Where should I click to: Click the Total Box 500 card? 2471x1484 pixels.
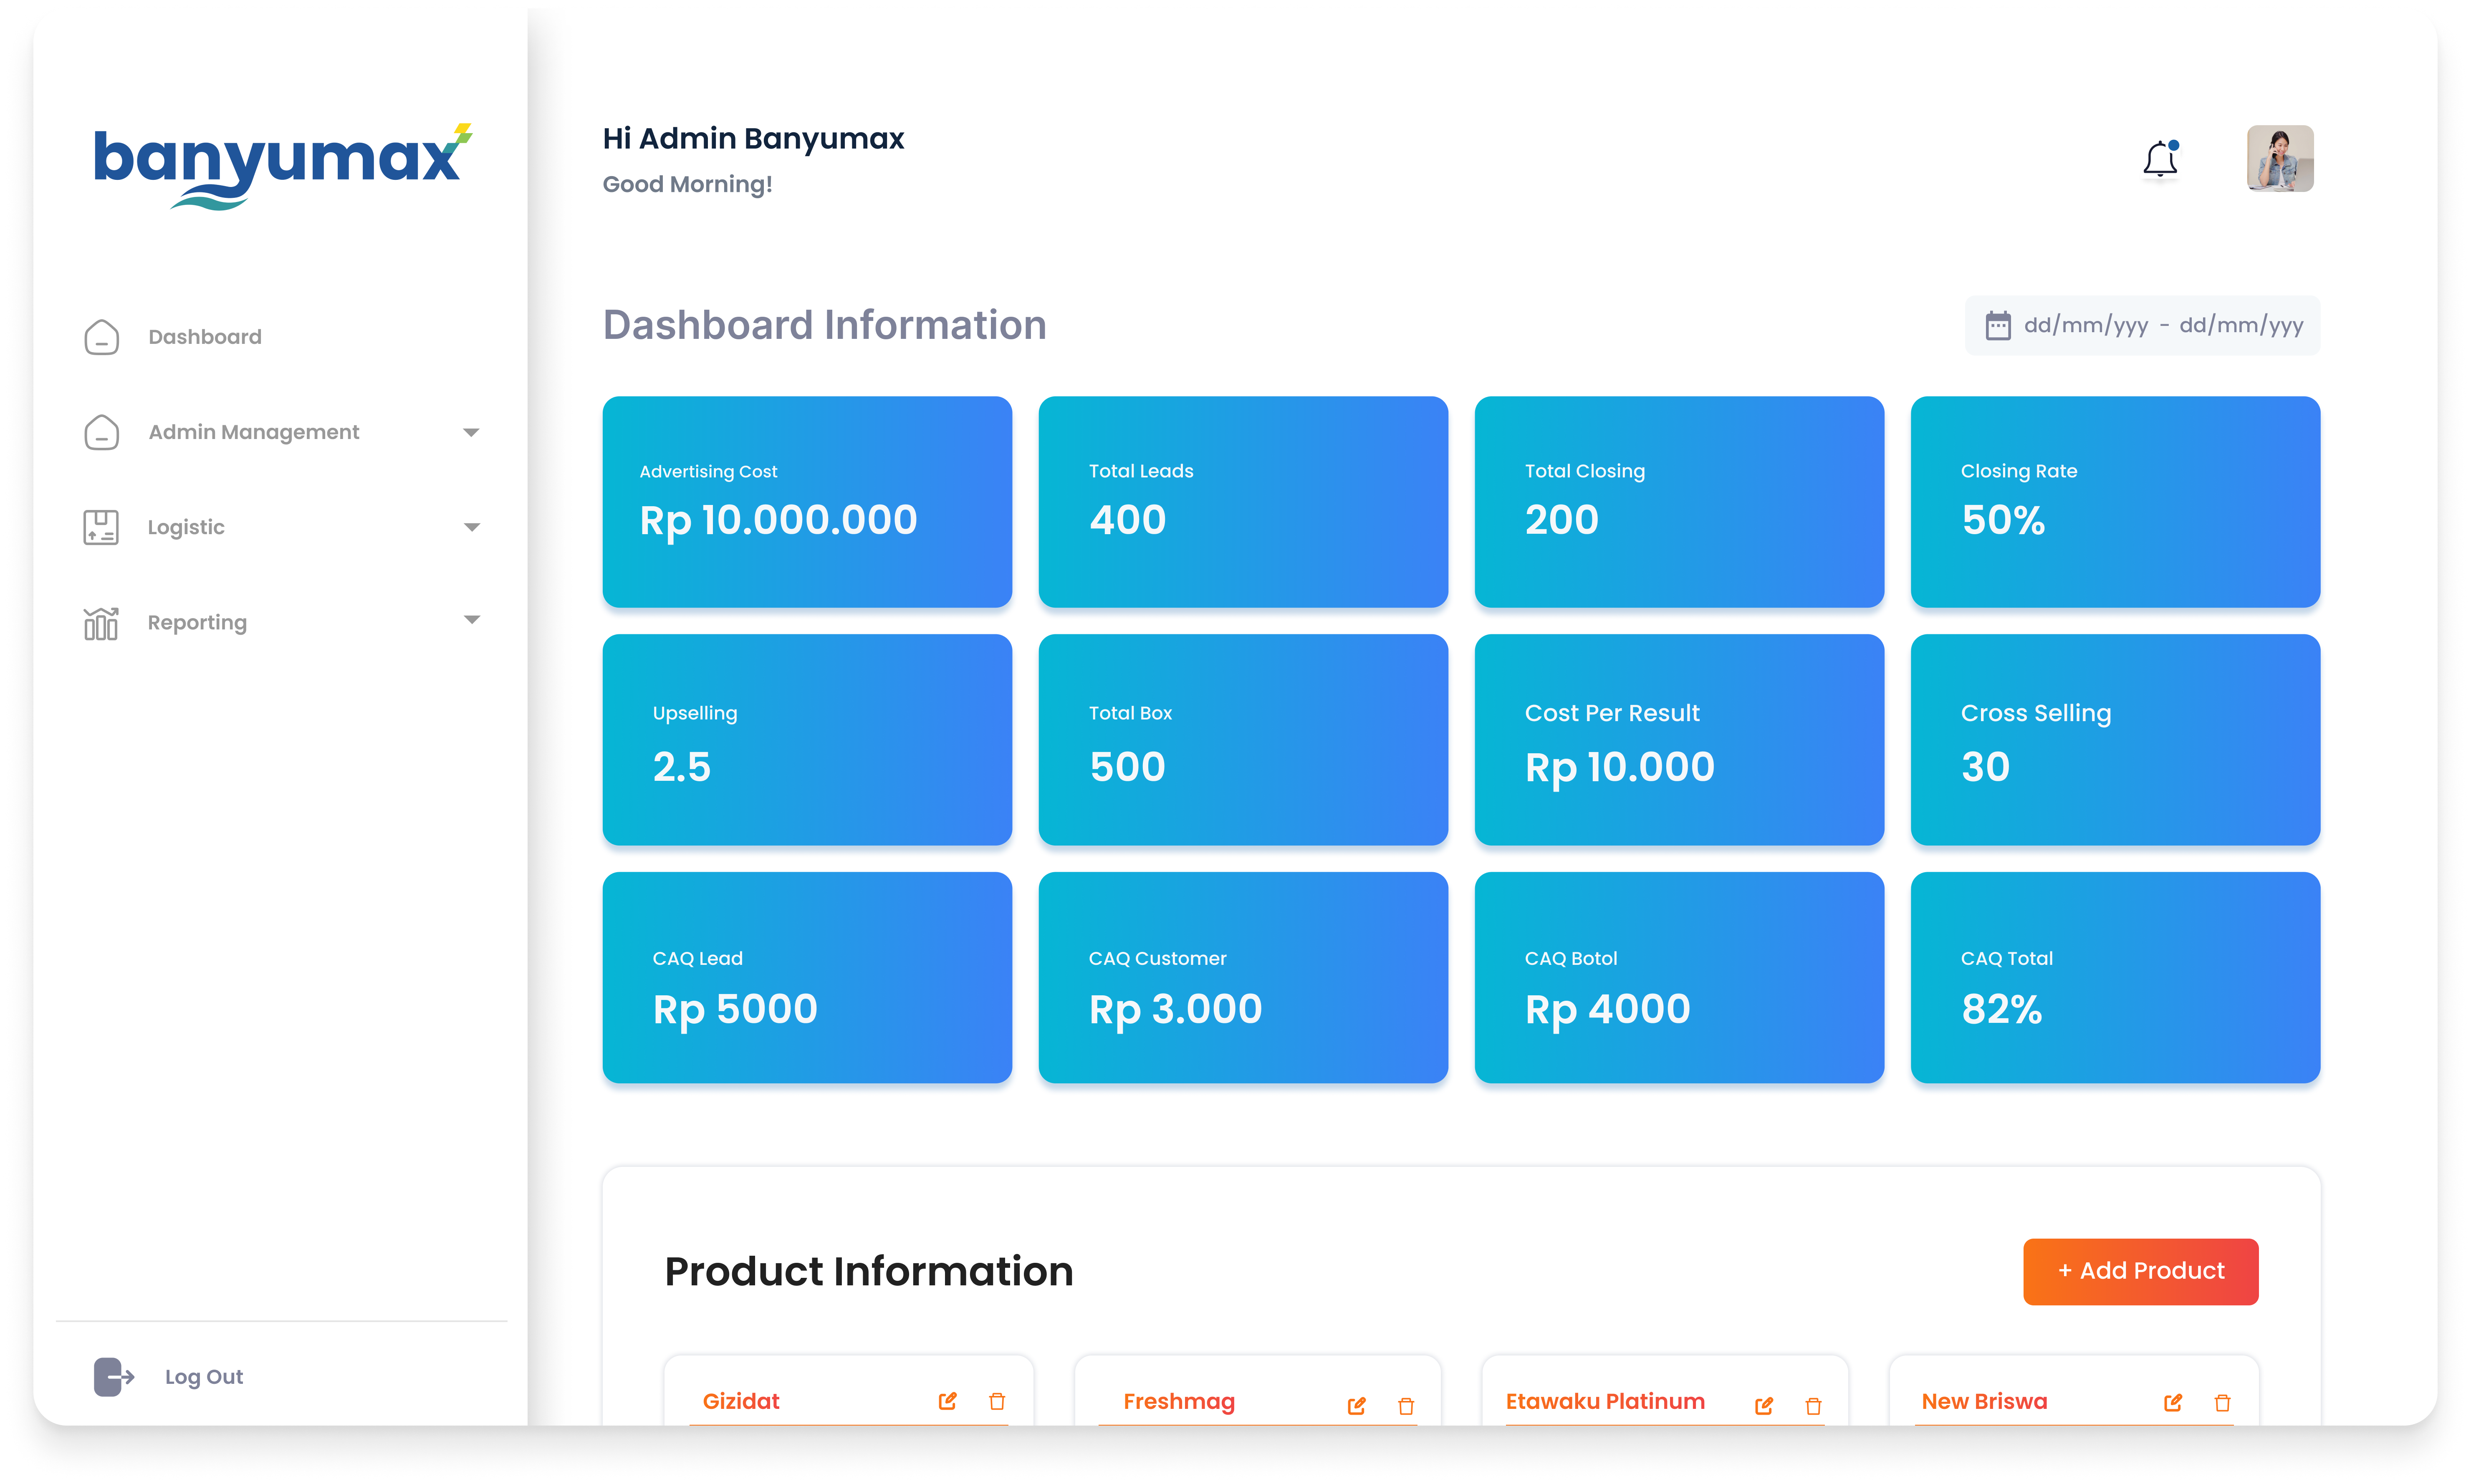[x=1243, y=739]
